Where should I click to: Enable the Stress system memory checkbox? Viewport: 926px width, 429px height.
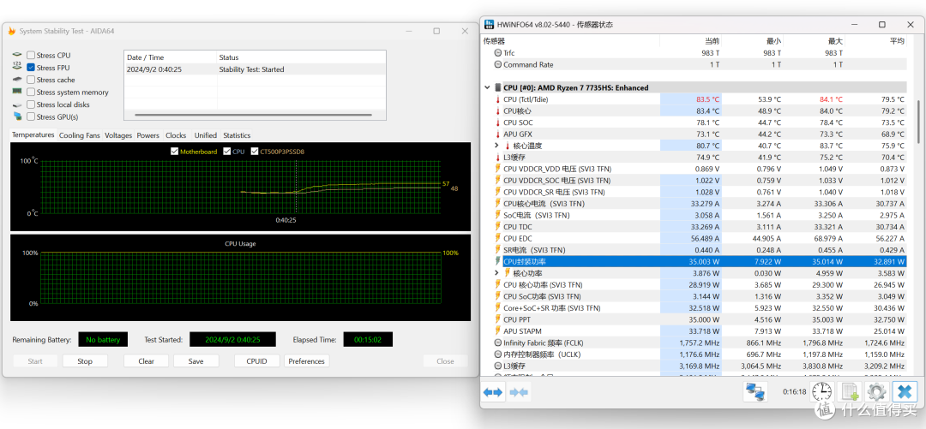tap(31, 92)
